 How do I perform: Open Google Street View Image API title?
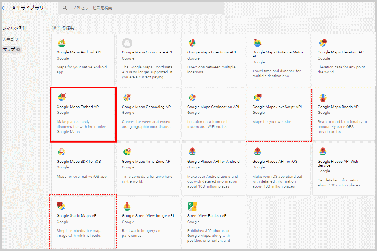point(148,216)
